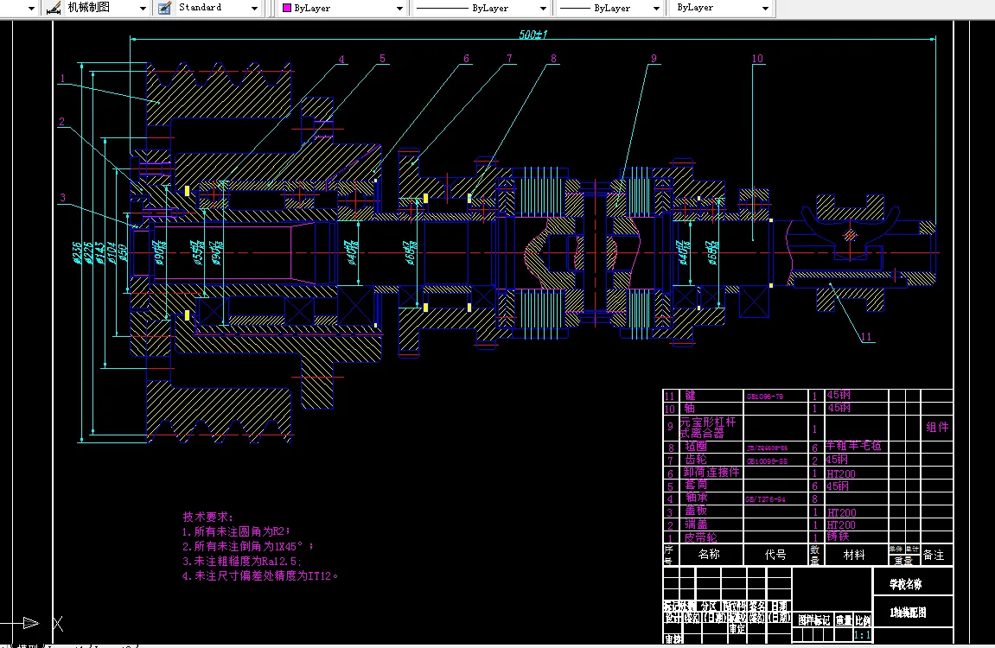Click the 组件 remark cell

click(x=937, y=427)
